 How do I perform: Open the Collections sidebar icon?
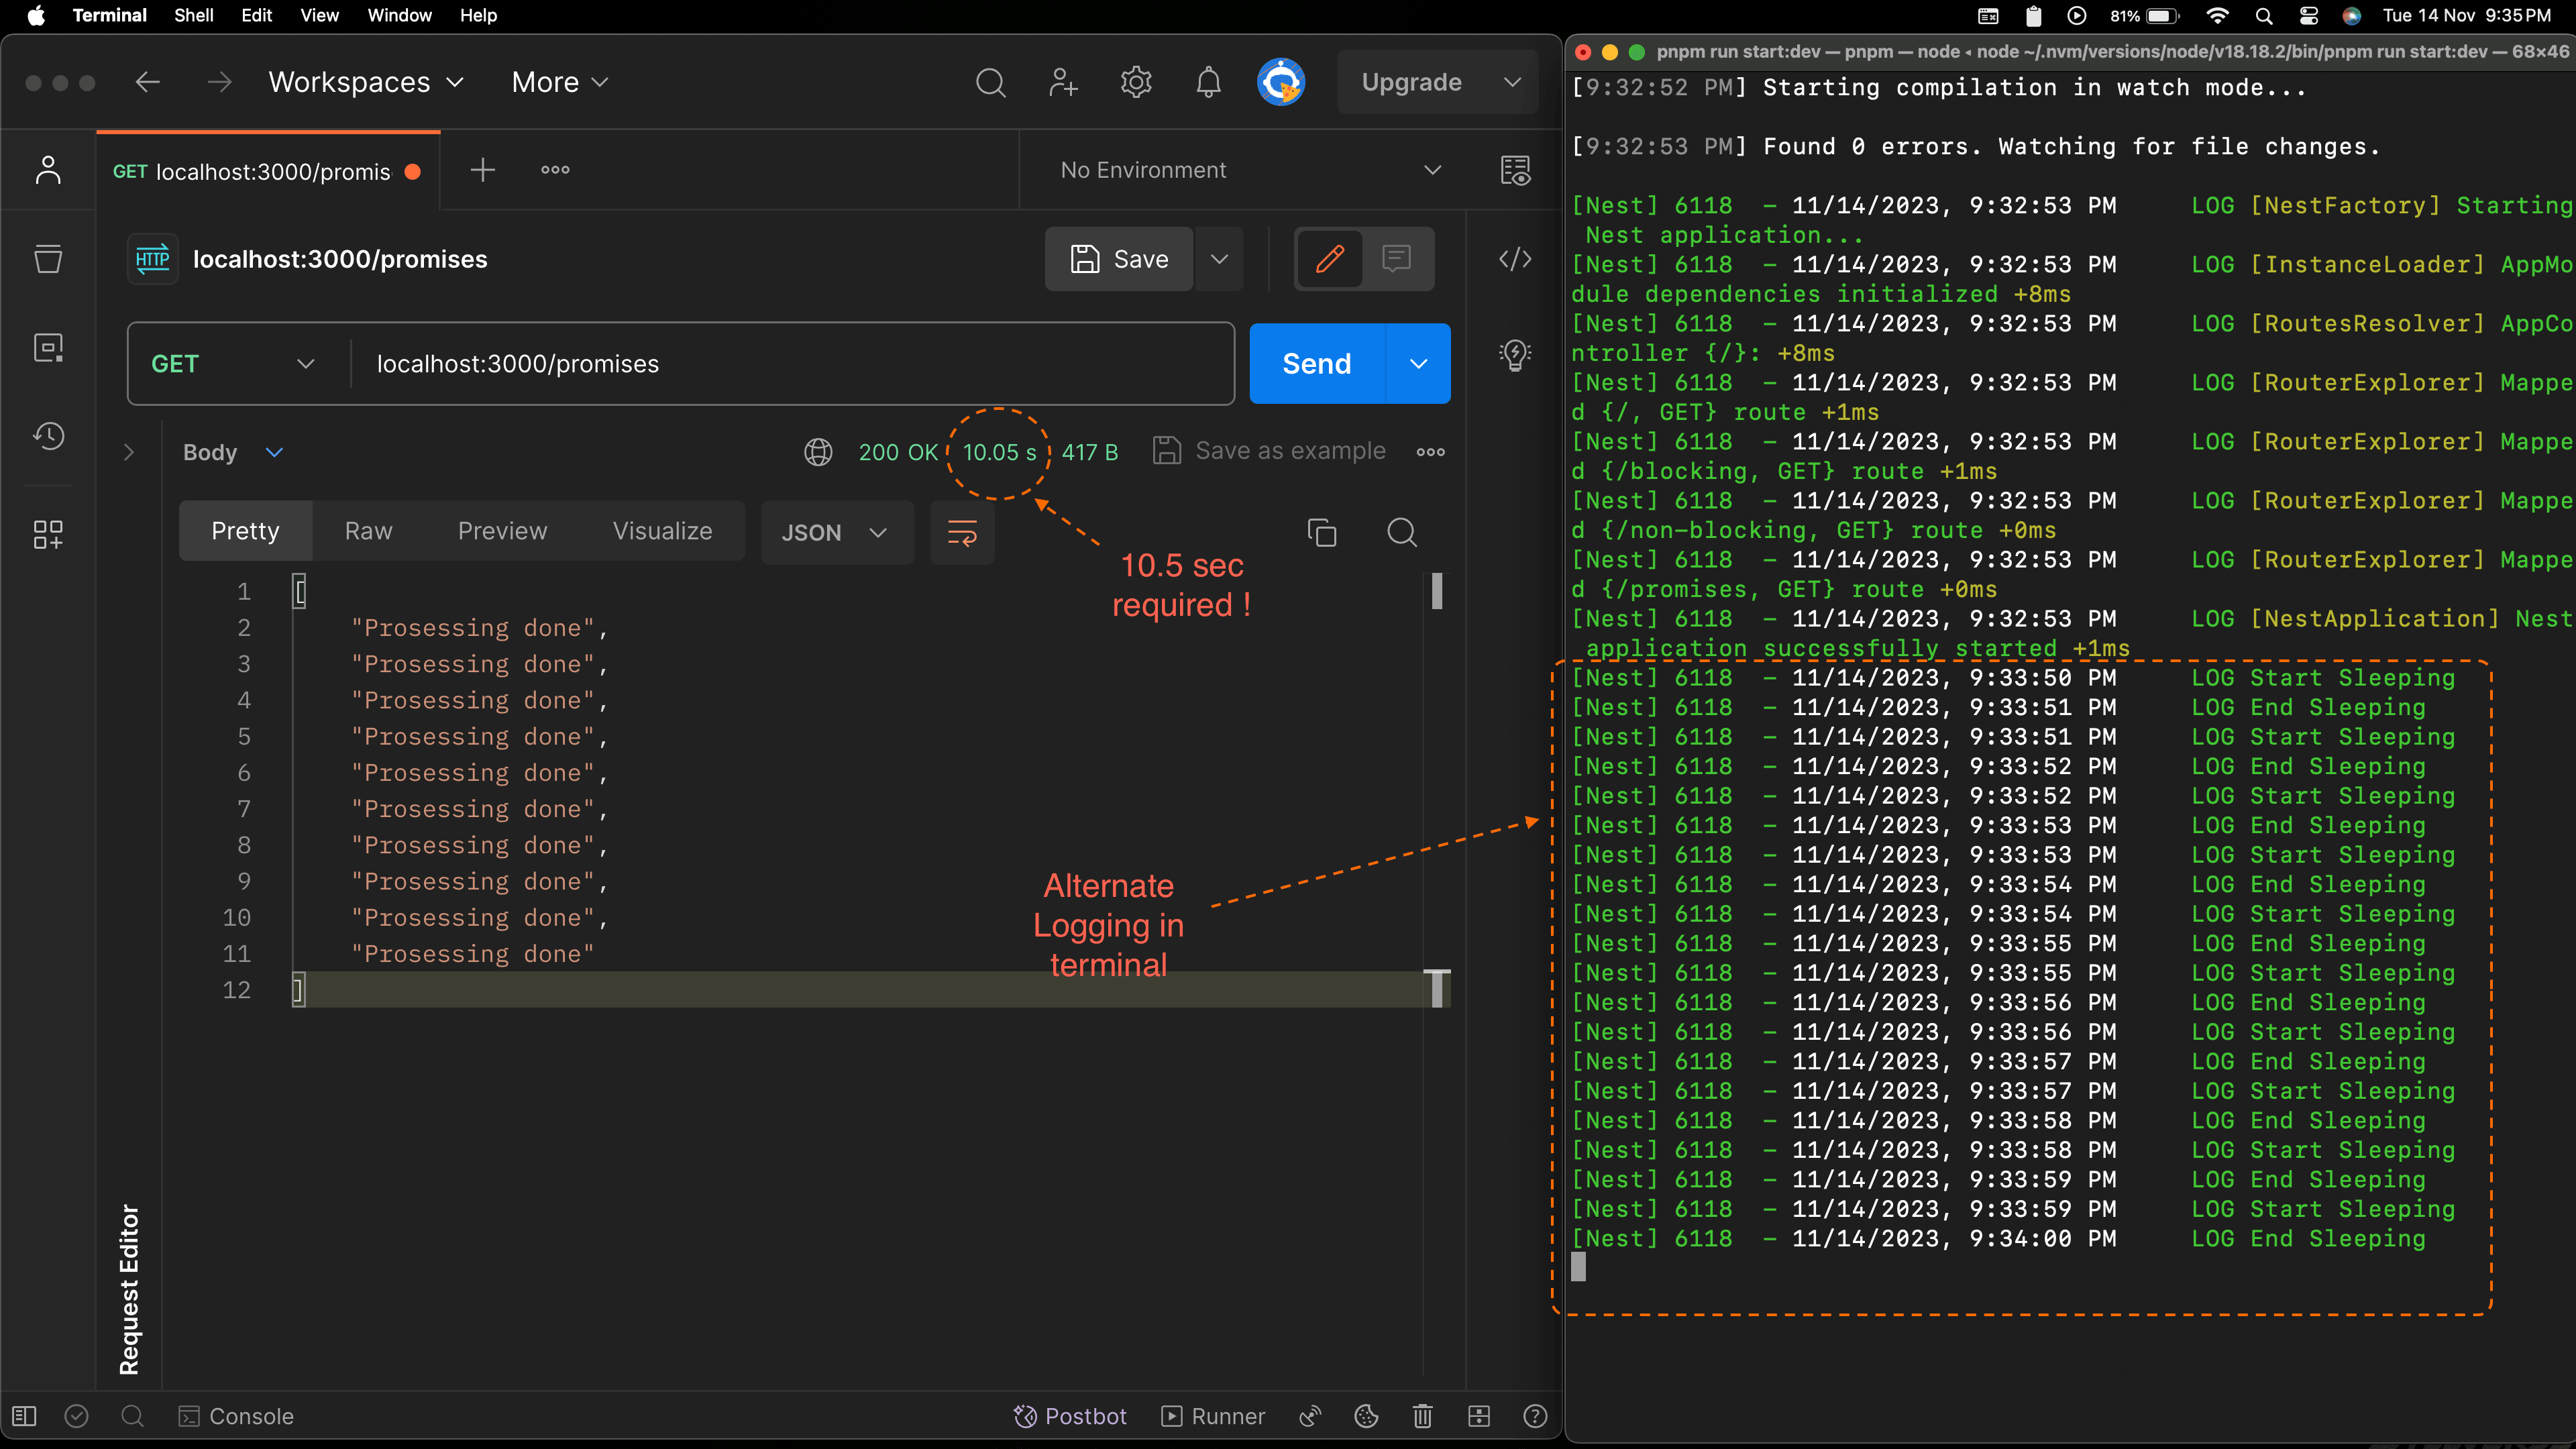click(x=48, y=259)
